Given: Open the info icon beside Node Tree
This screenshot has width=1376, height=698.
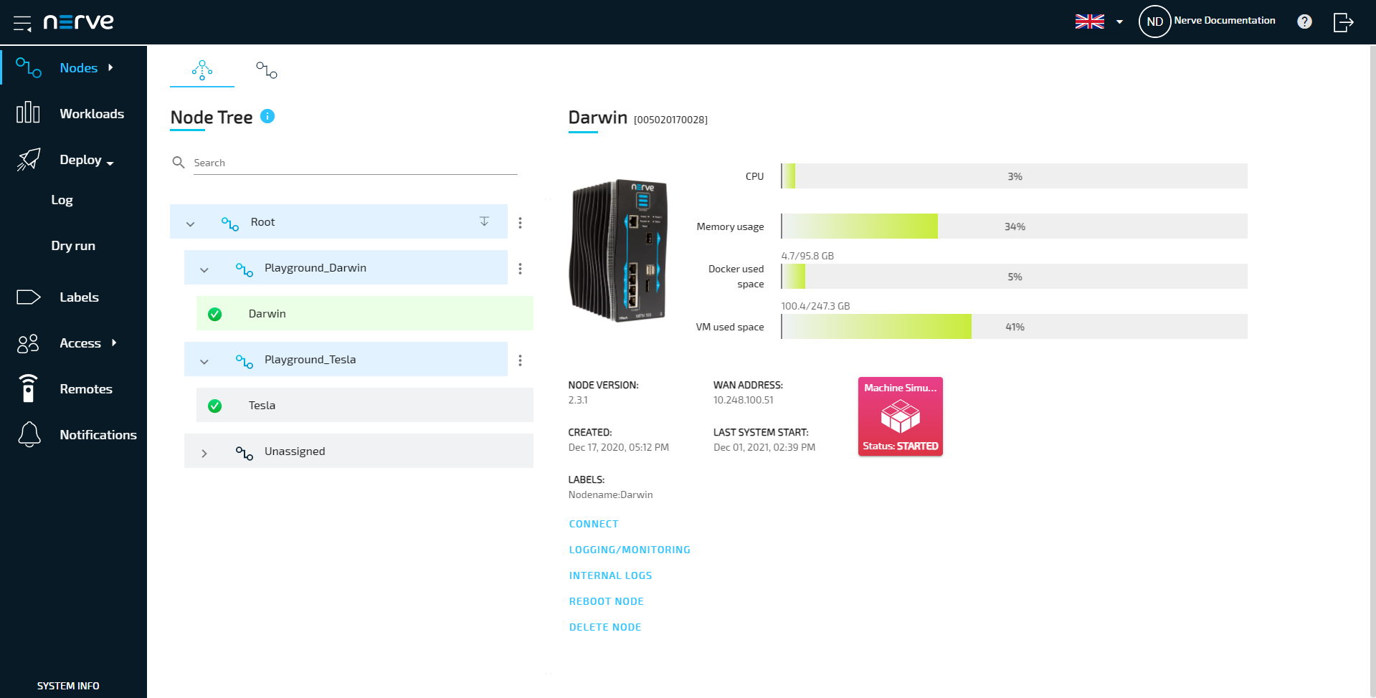Looking at the screenshot, I should (x=267, y=116).
